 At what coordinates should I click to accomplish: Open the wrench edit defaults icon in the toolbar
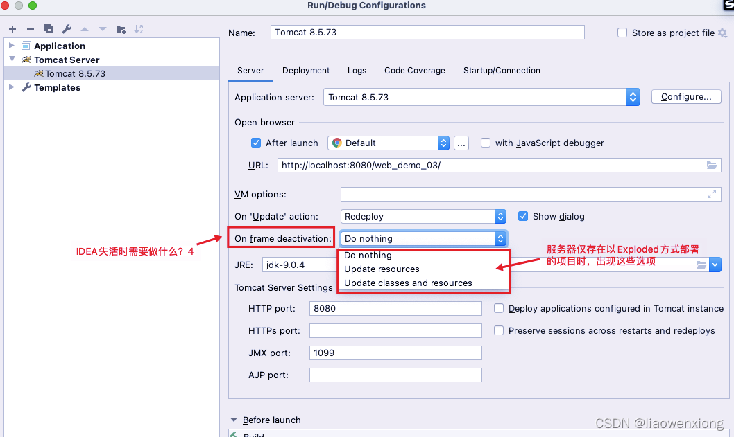(67, 29)
